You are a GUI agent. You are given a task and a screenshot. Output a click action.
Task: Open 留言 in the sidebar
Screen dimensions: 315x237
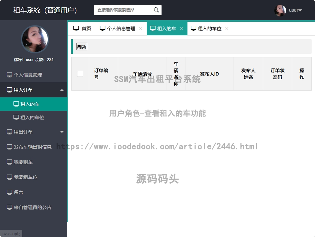coord(34,192)
